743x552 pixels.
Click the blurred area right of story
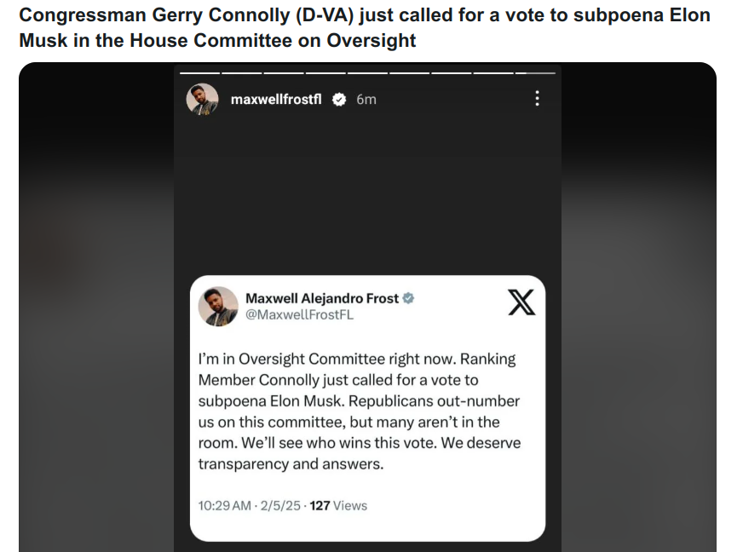tap(639, 307)
